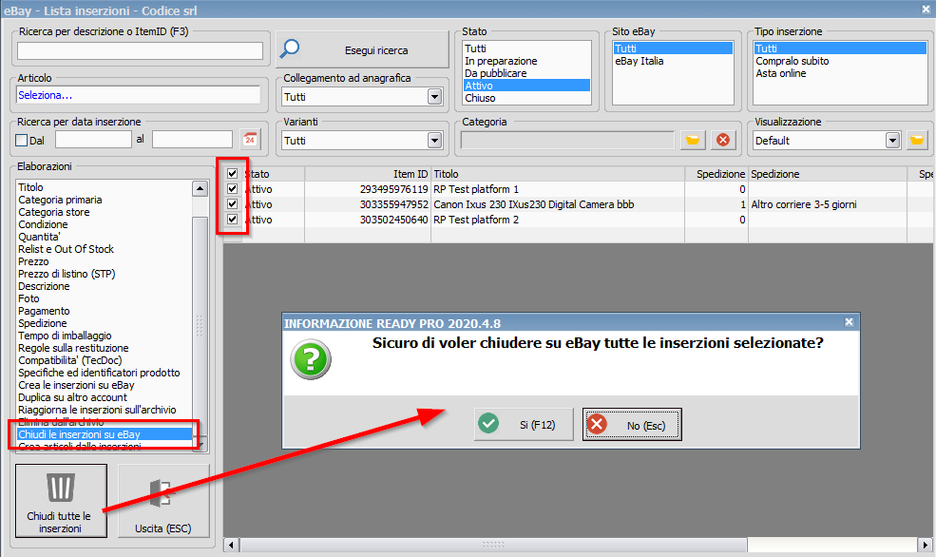Screen dimensions: 936x557
Task: Select Tempo di imballaggio elaboration
Action: pyautogui.click(x=104, y=336)
